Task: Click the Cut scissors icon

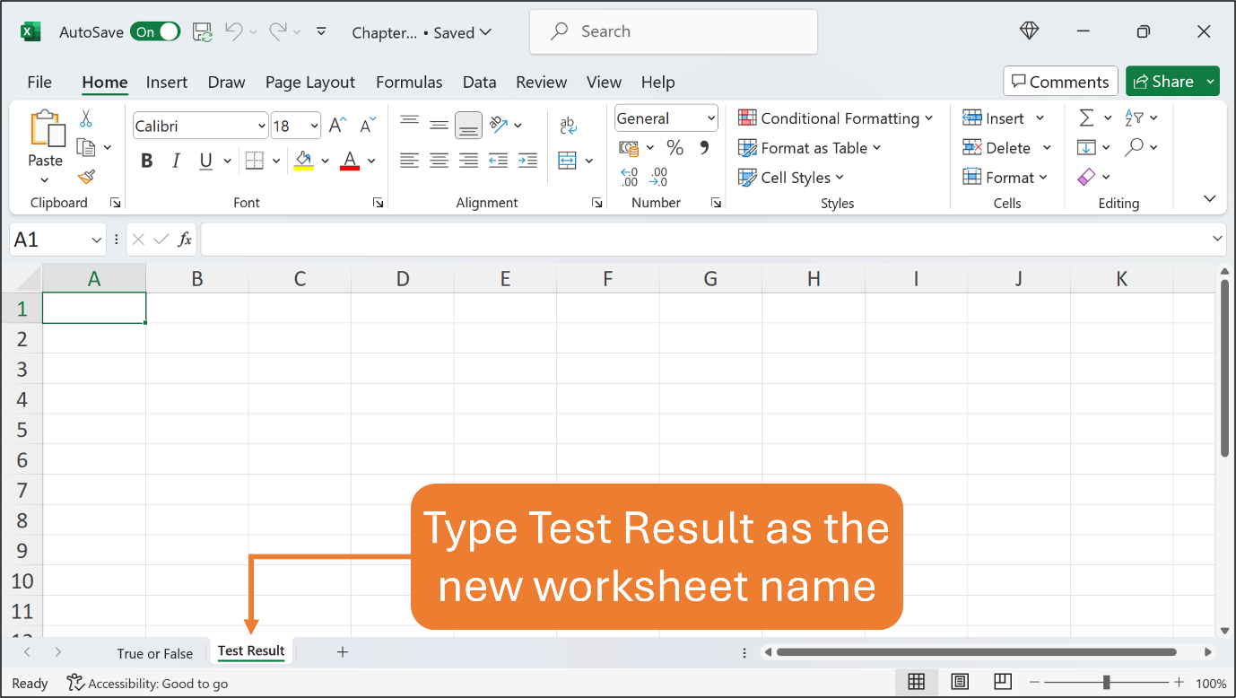Action: pyautogui.click(x=86, y=118)
